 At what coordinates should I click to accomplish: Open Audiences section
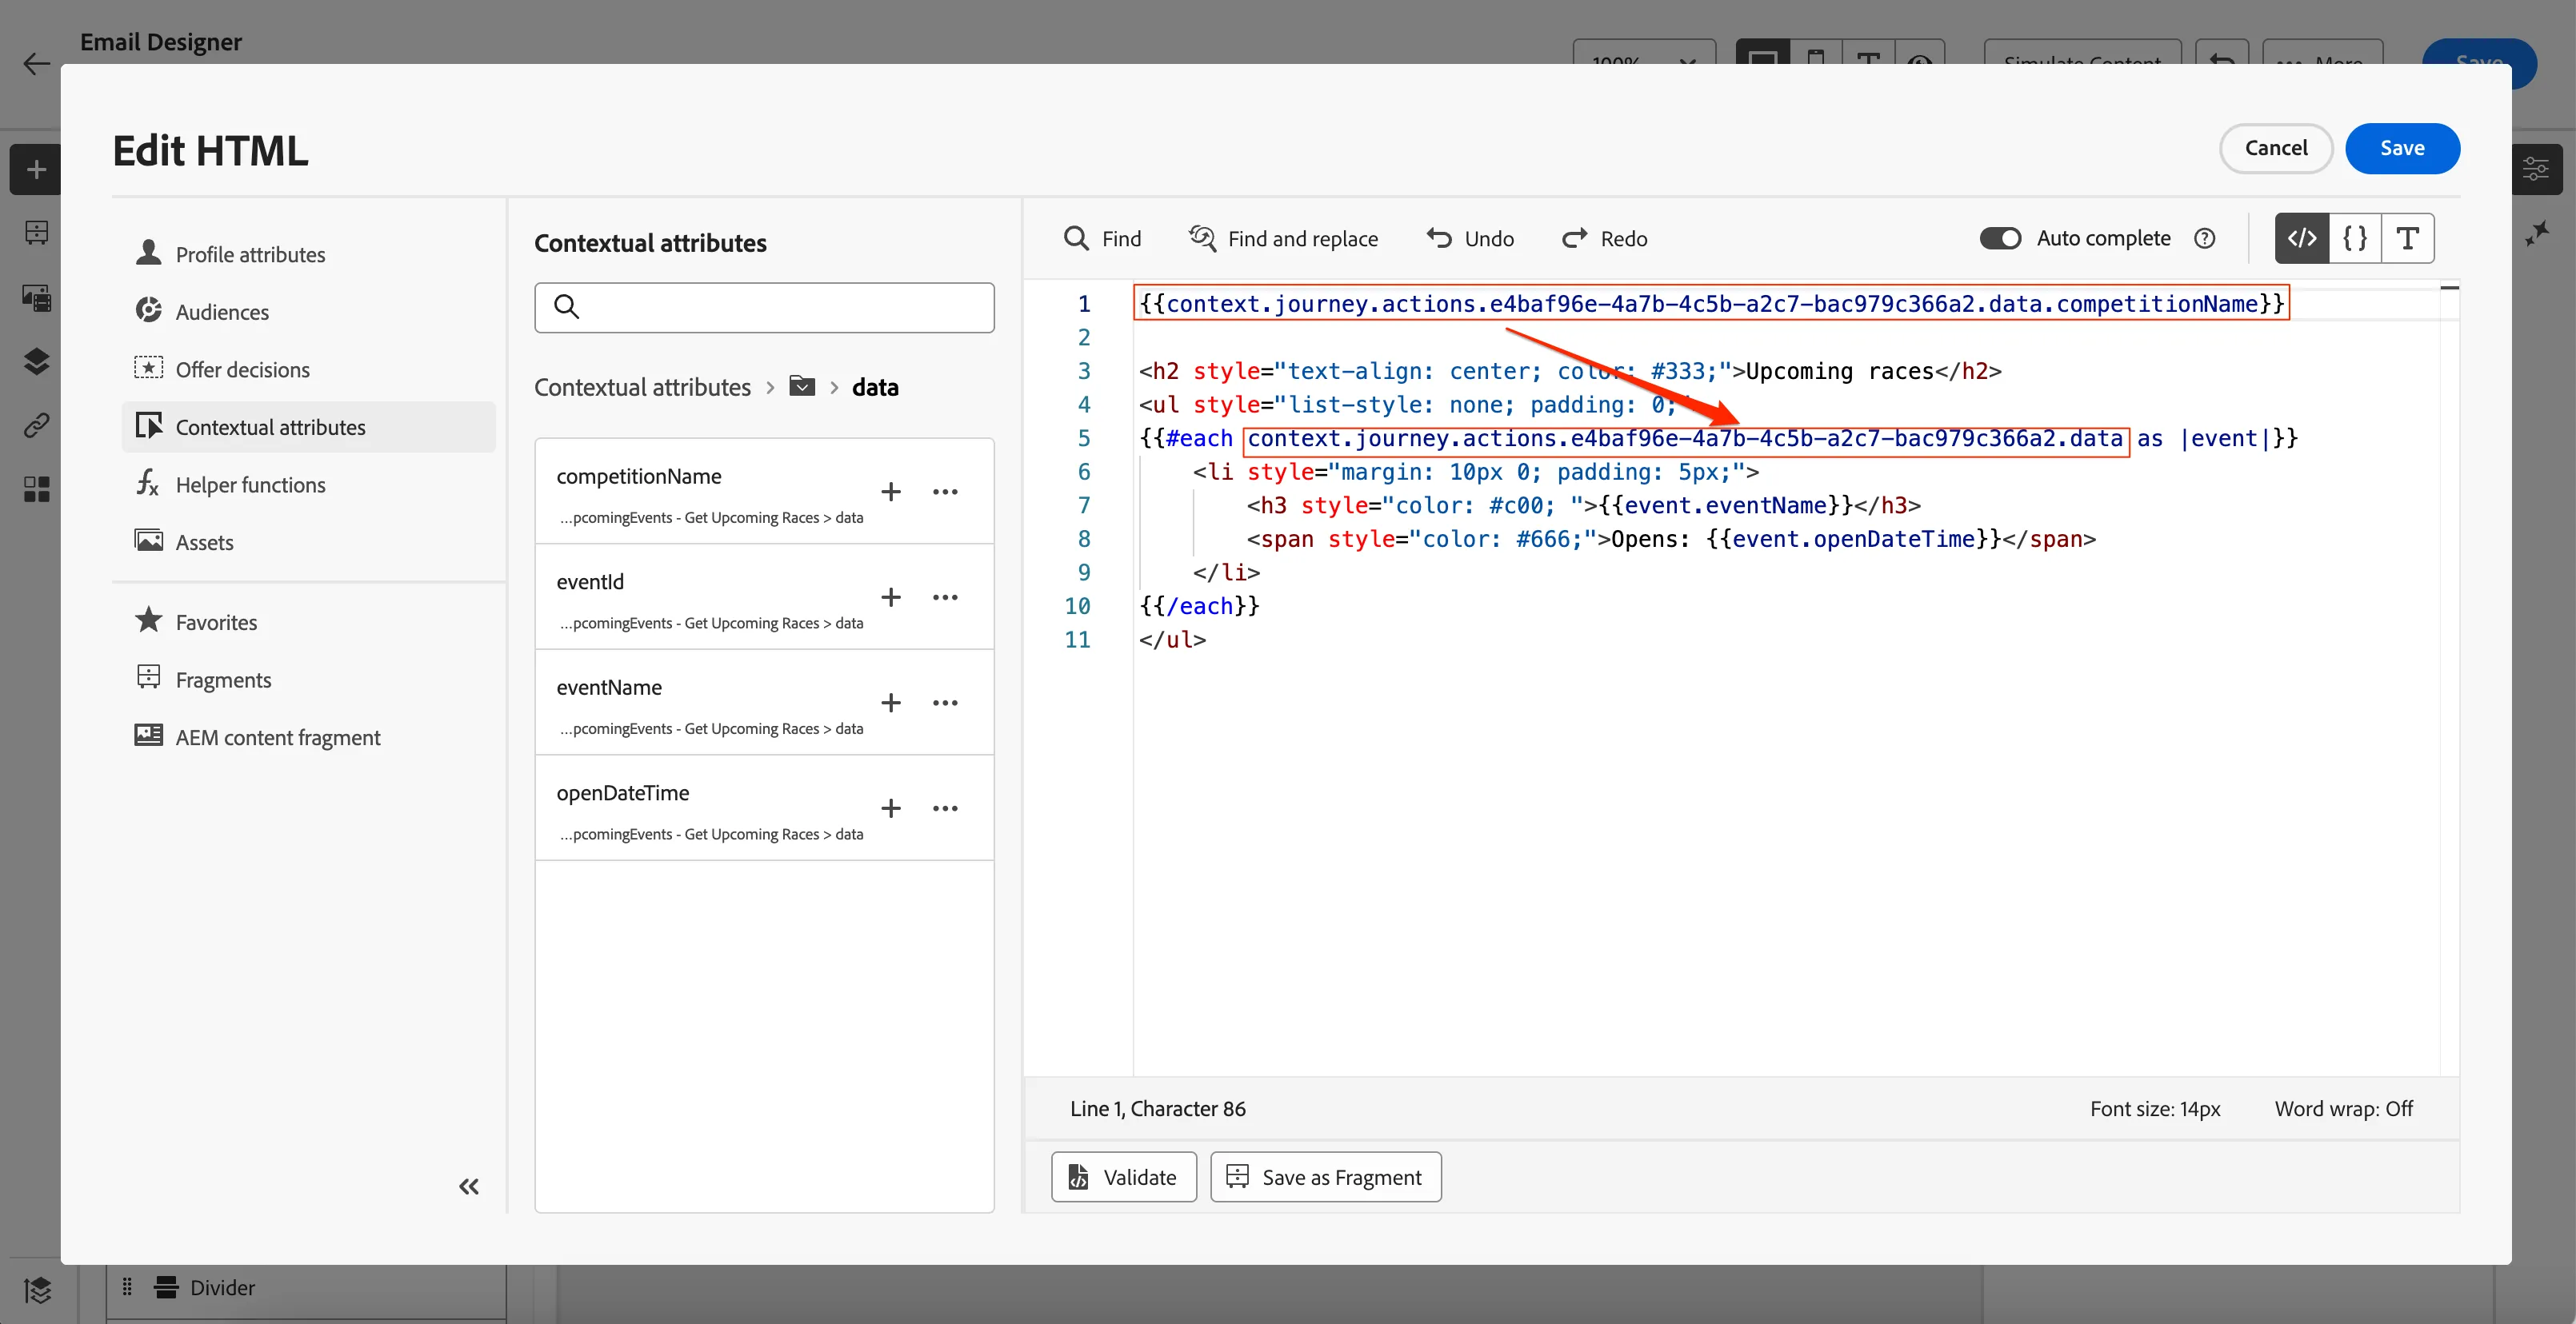[309, 312]
